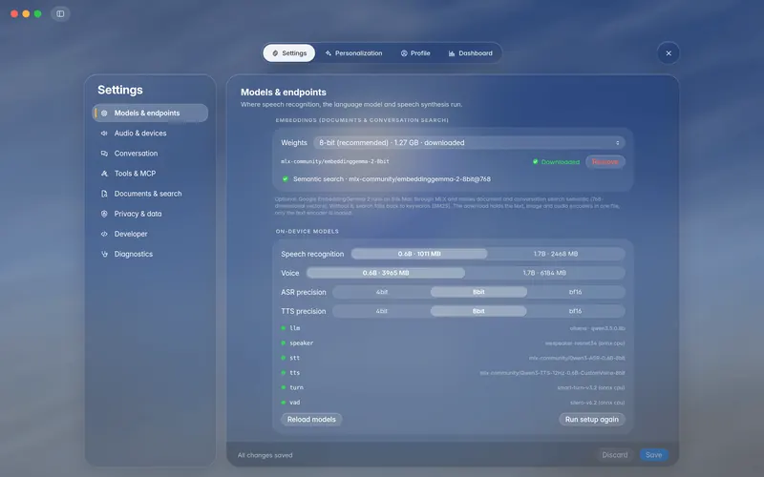Set TTS precision to bf16
Screen dimensions: 764x477
tap(576, 311)
